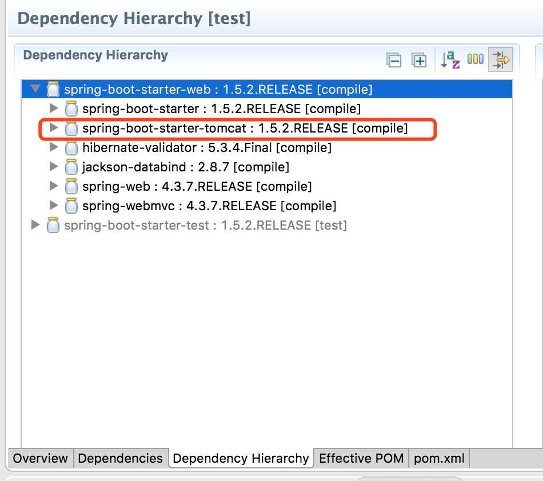Click the jar icon of spring-web
The width and height of the screenshot is (543, 481).
click(71, 186)
